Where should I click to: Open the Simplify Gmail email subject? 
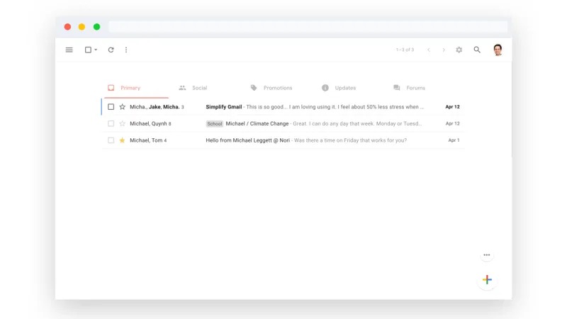(x=224, y=107)
